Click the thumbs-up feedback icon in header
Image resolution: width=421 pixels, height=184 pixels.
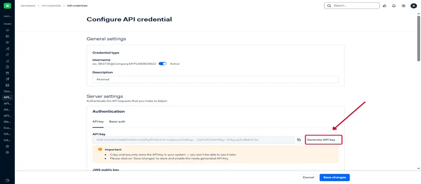[x=385, y=5]
